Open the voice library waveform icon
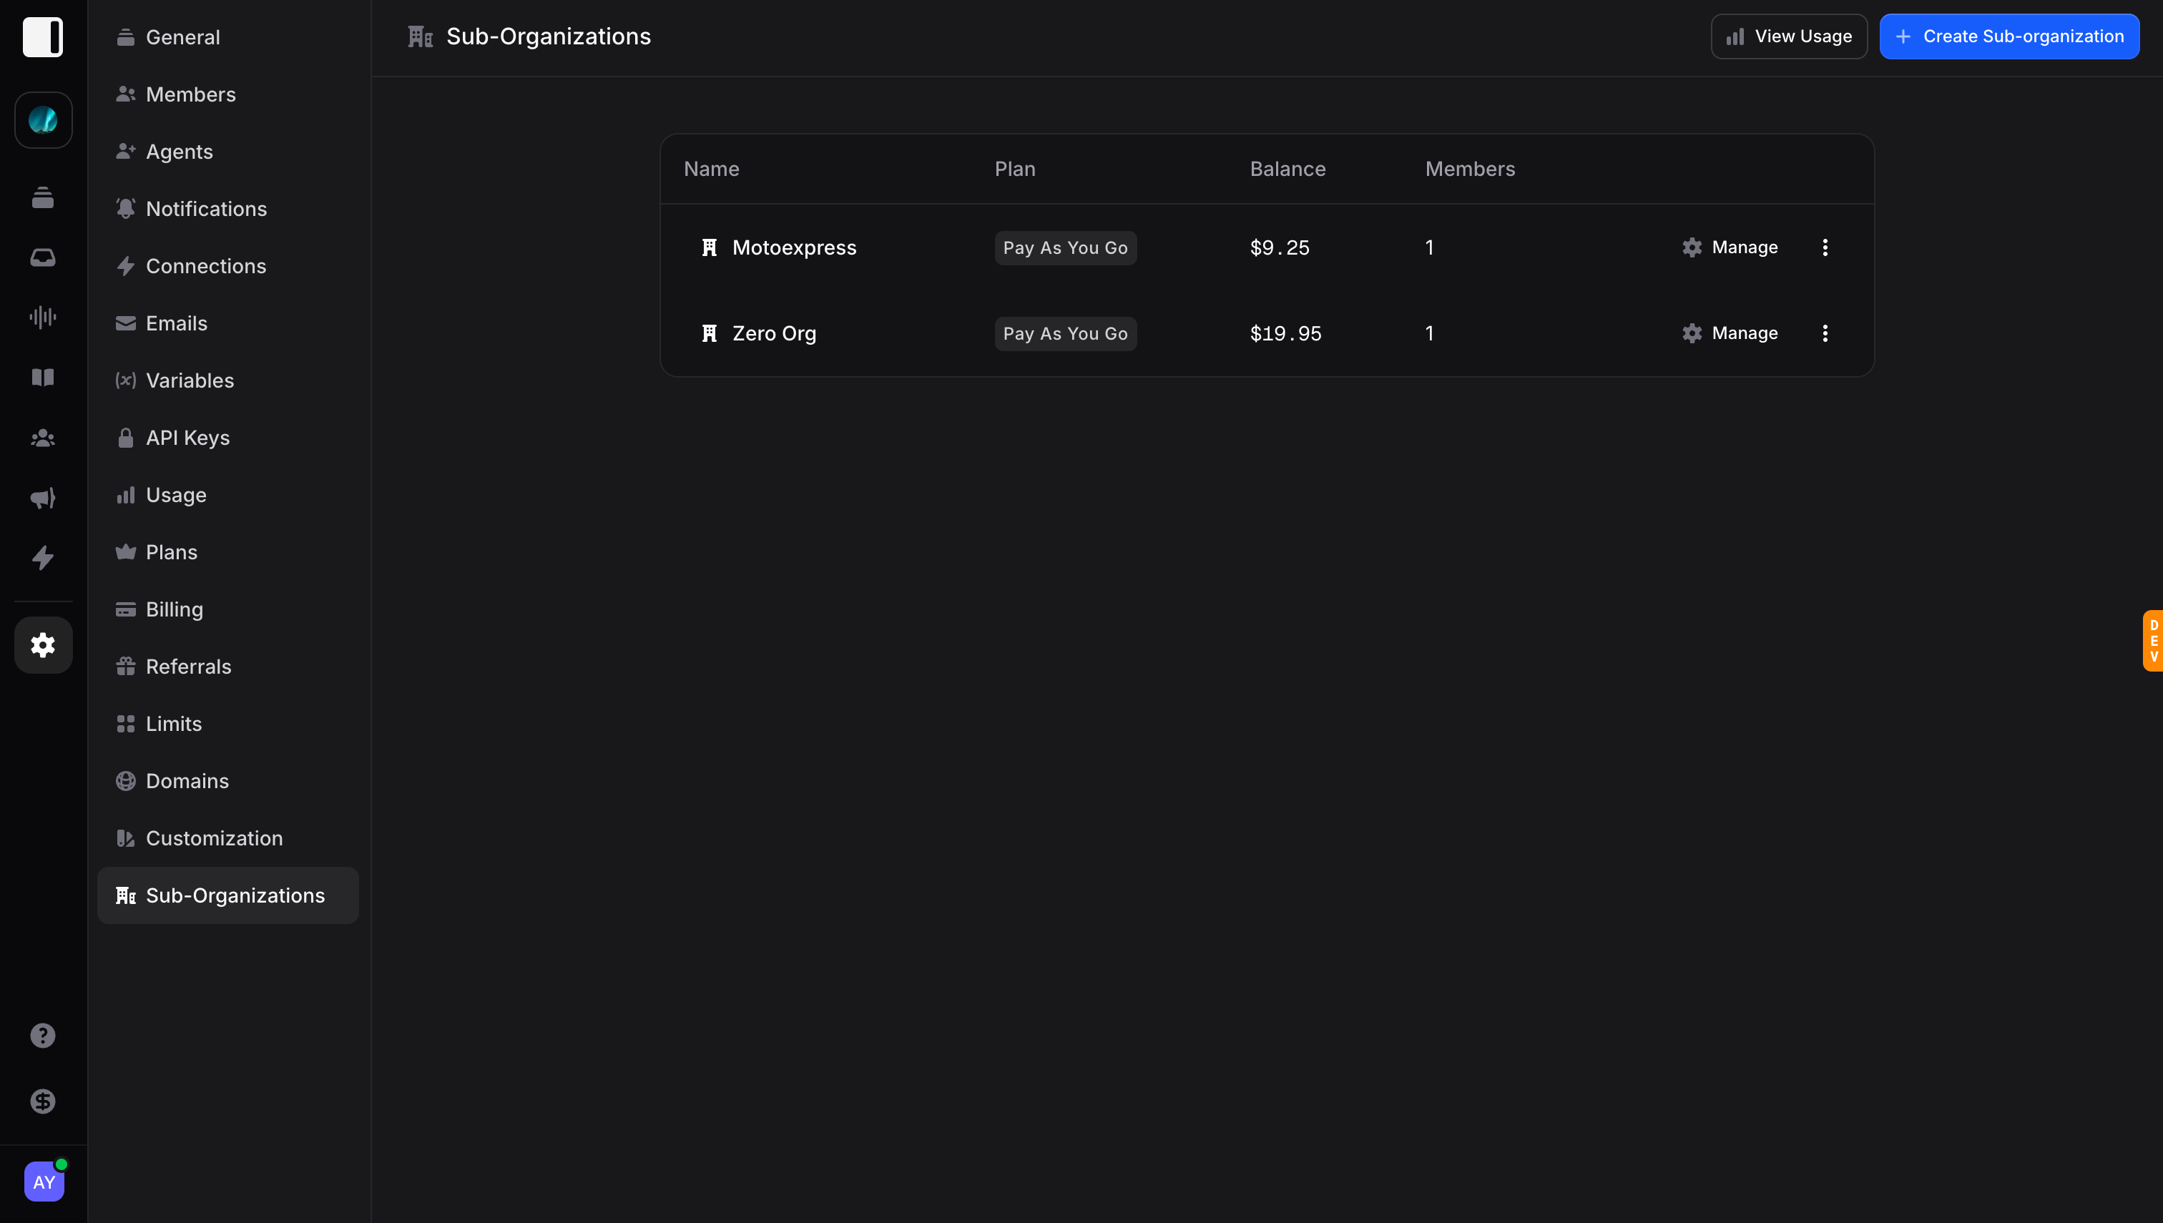Screen dimensions: 2163x1223 [42, 317]
